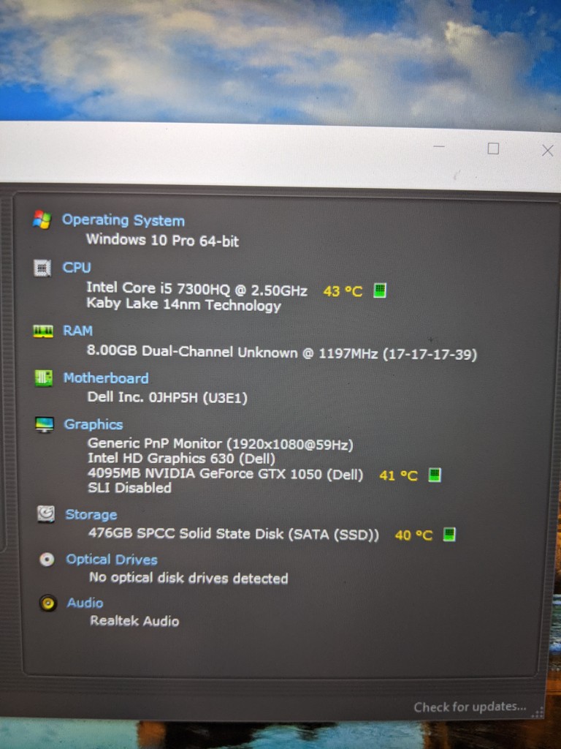Click the Operating System Windows flag icon

[42, 219]
